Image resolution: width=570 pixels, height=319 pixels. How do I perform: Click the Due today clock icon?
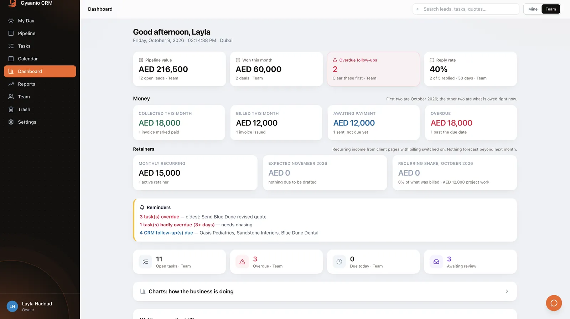click(339, 262)
